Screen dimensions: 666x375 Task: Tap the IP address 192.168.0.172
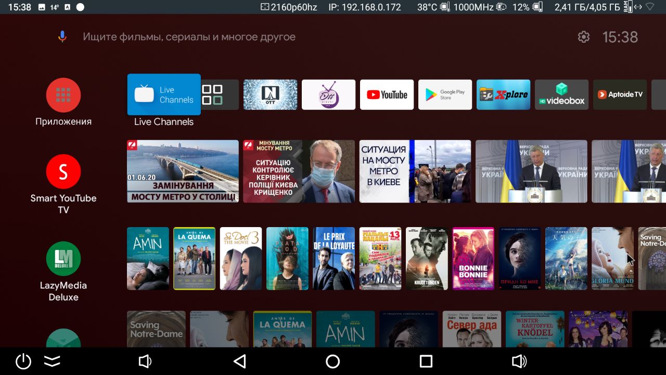[365, 7]
